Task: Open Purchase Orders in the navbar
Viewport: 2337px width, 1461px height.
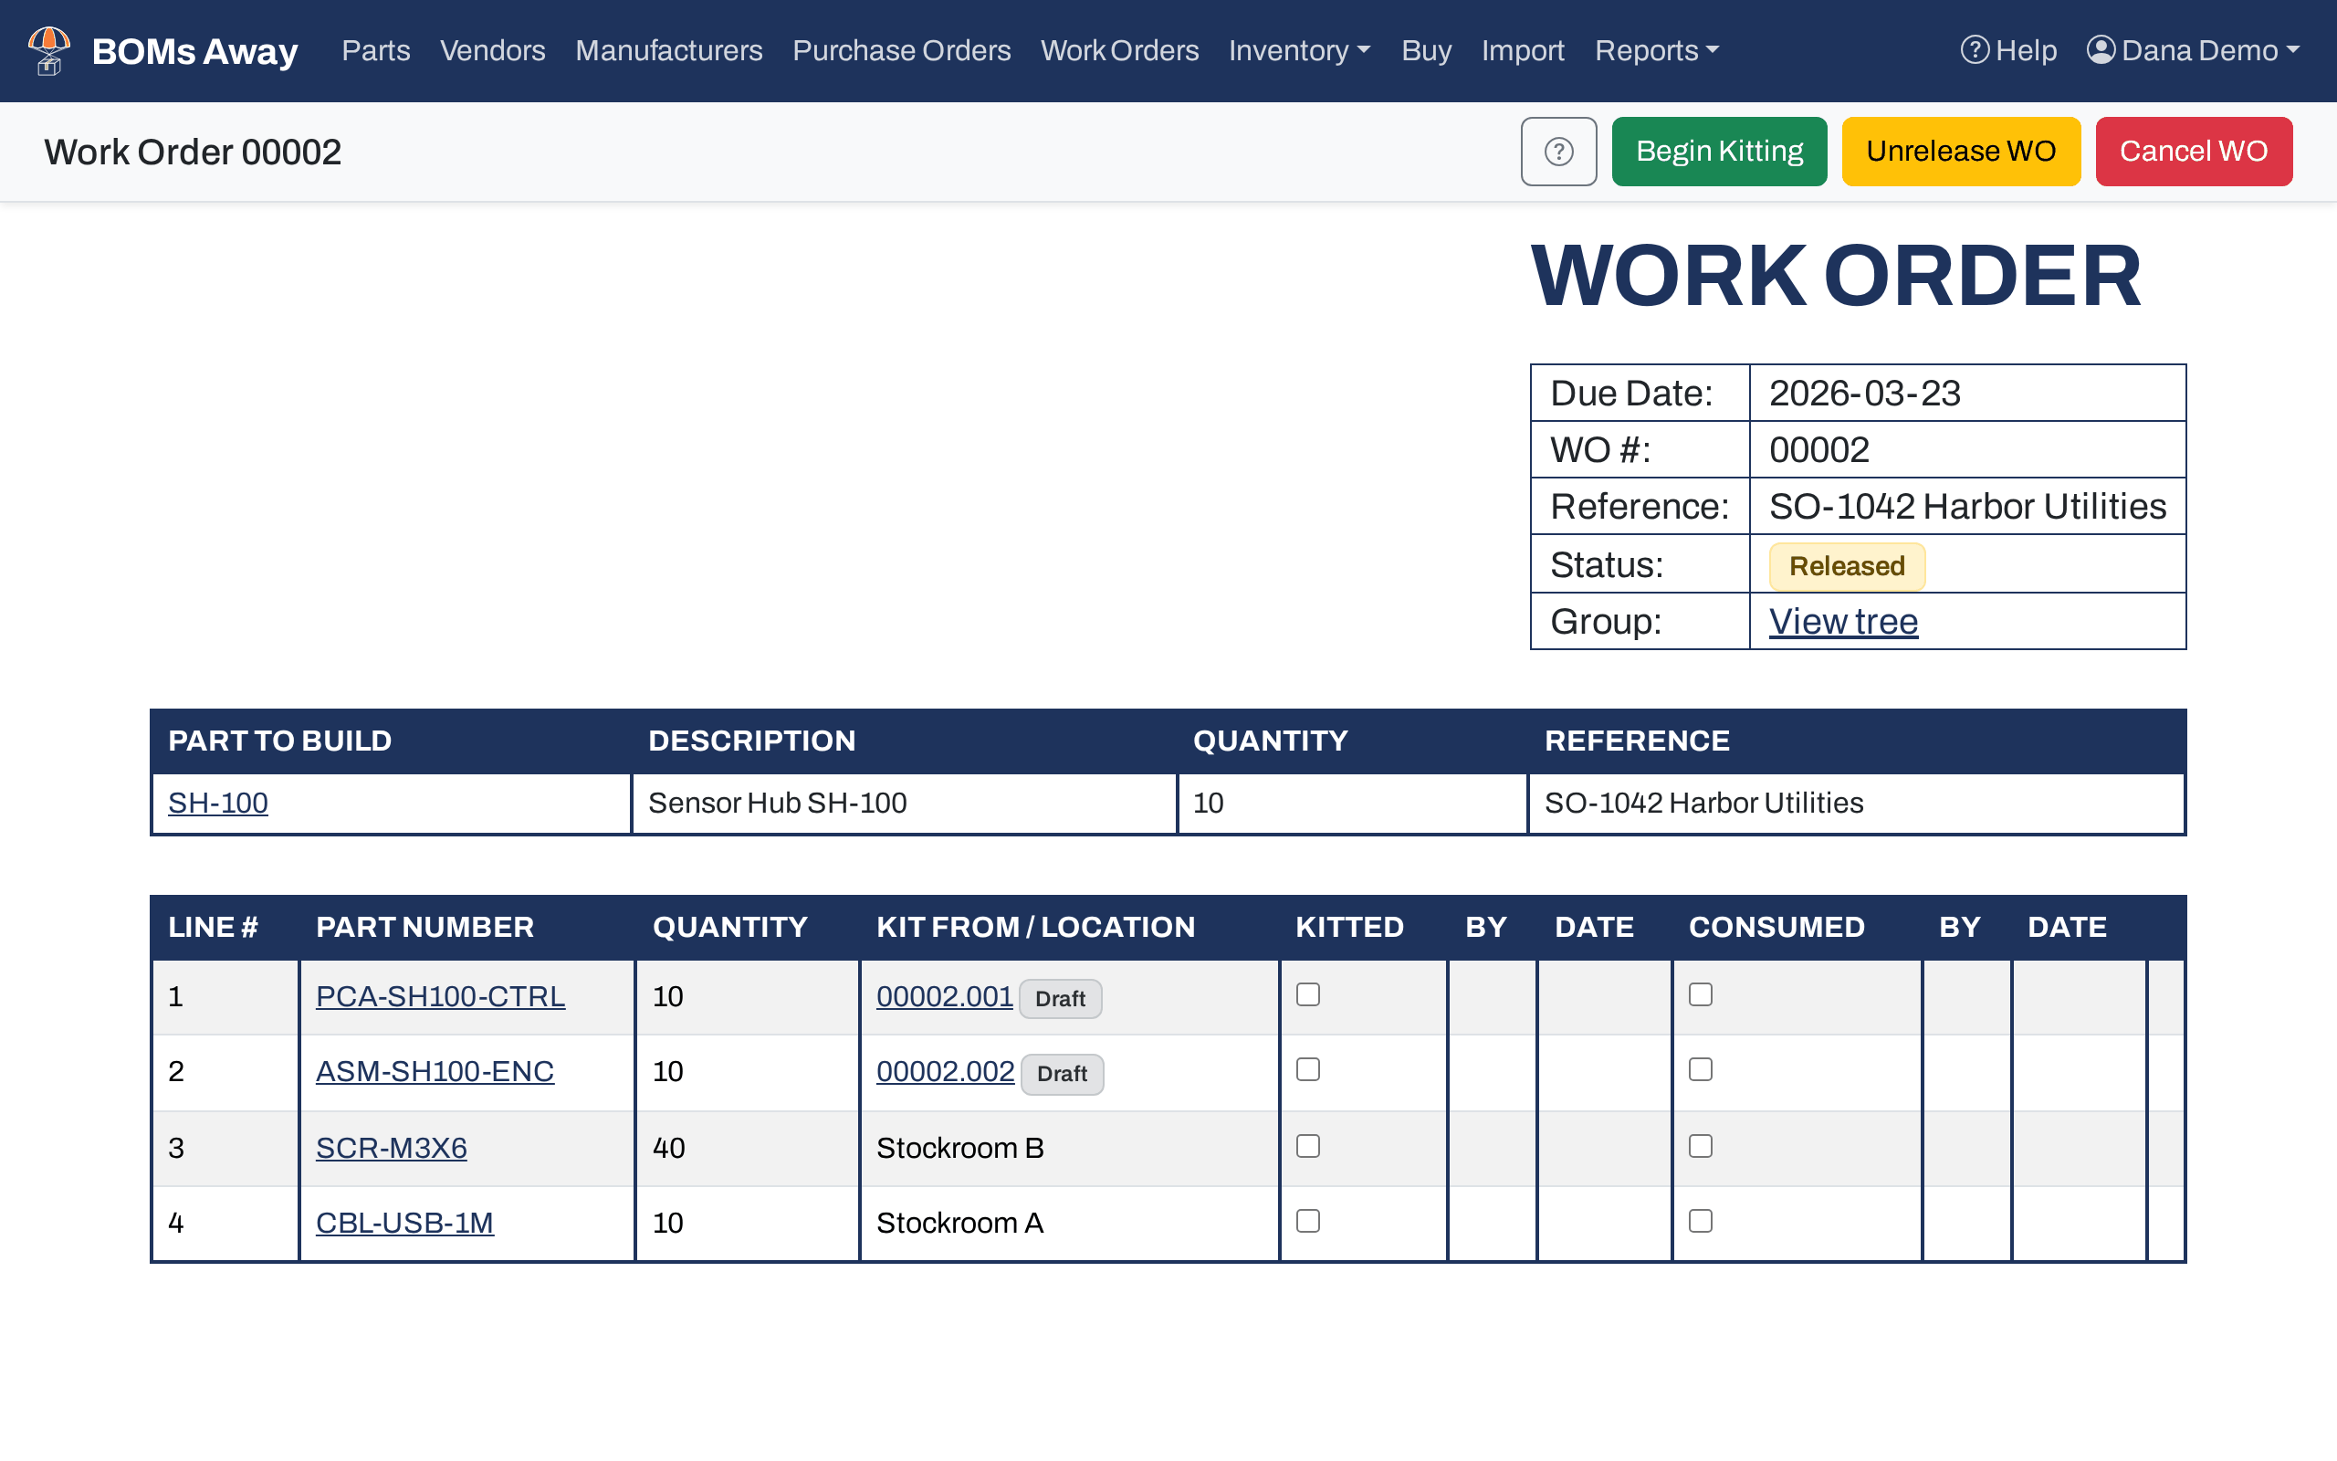Action: pyautogui.click(x=901, y=50)
